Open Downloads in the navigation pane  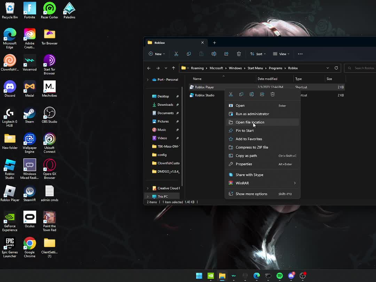[165, 105]
